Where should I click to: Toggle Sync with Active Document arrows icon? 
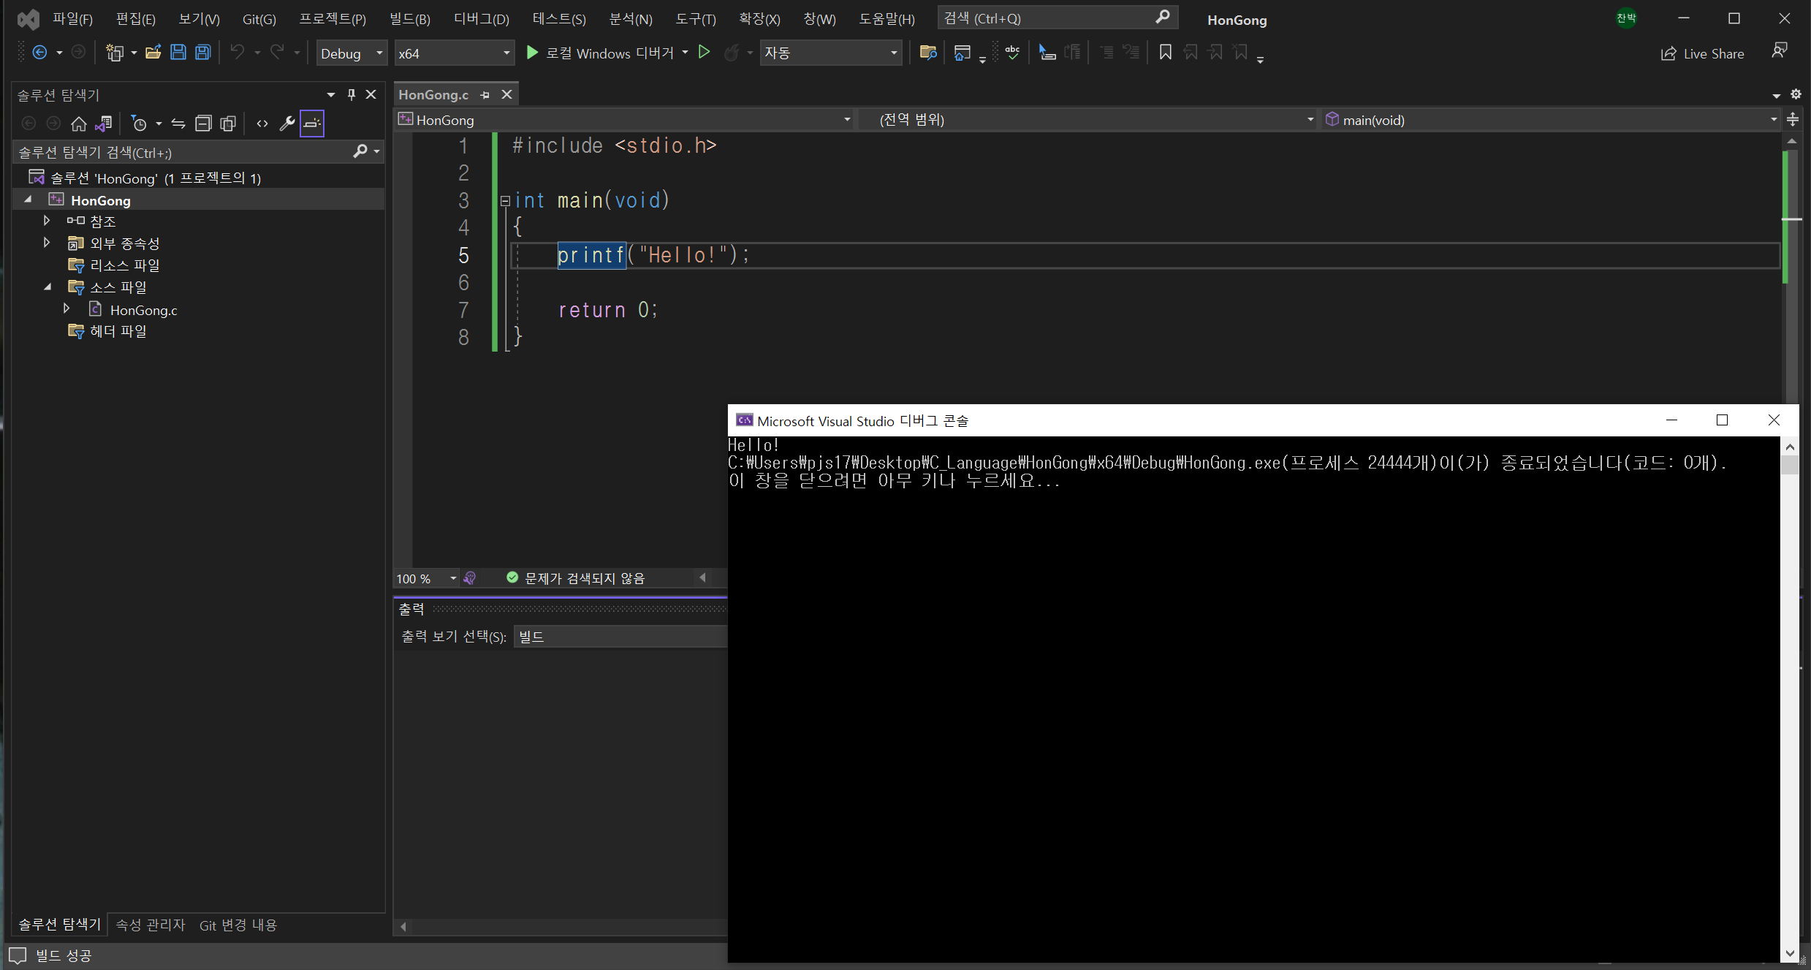[178, 124]
